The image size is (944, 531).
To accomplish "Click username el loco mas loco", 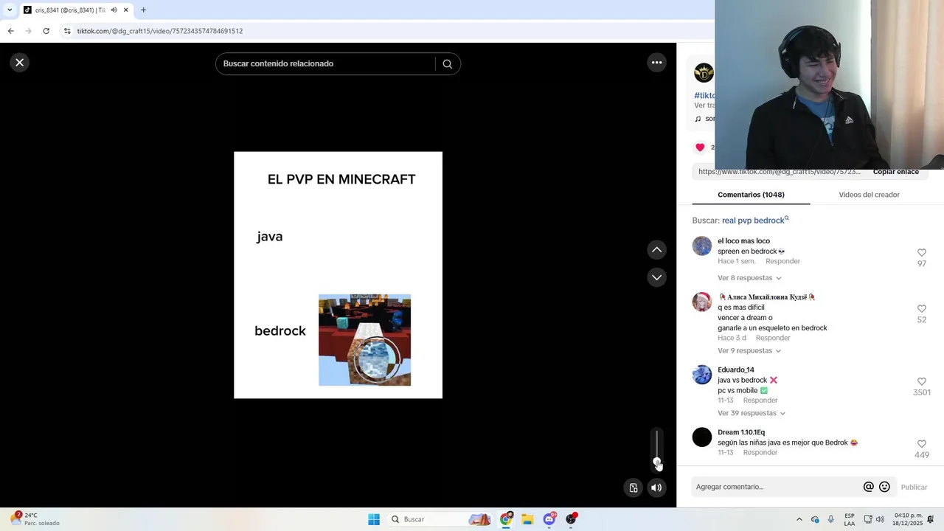I will 743,241.
